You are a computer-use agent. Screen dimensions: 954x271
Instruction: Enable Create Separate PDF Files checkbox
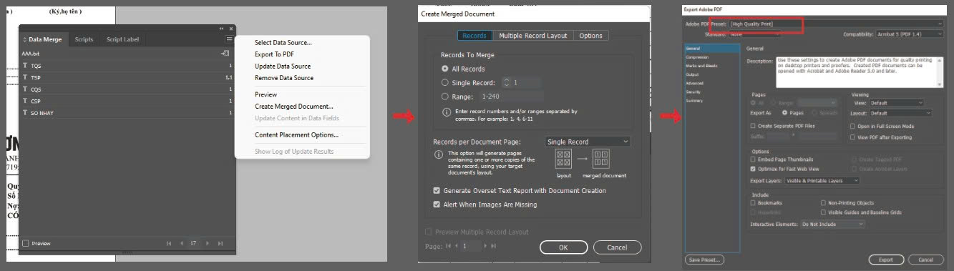(x=753, y=126)
